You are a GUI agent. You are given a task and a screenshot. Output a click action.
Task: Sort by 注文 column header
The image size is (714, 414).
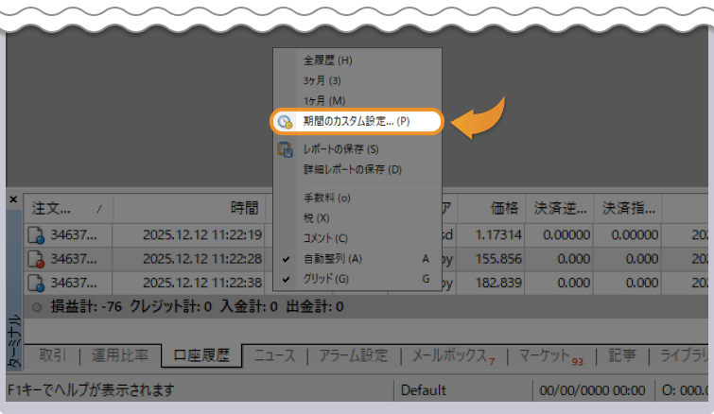68,208
